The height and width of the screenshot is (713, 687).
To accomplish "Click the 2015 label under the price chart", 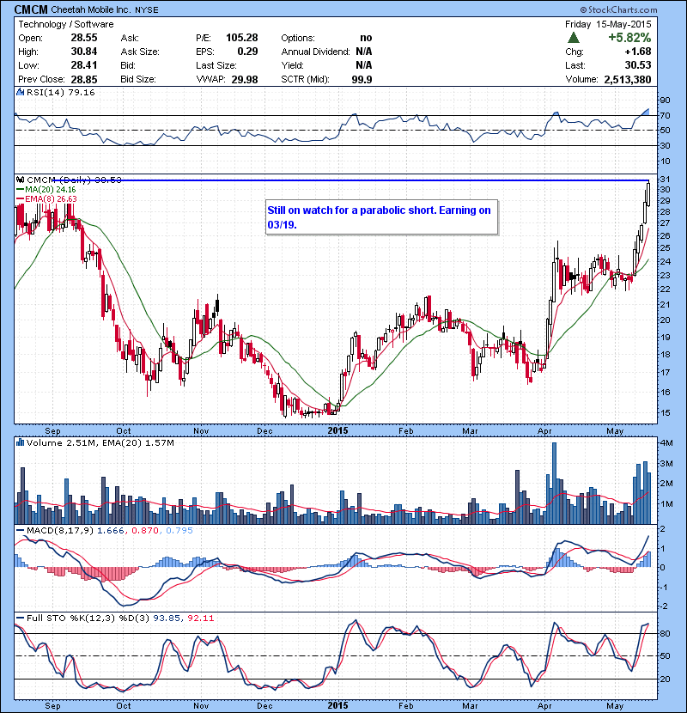I will click(337, 430).
